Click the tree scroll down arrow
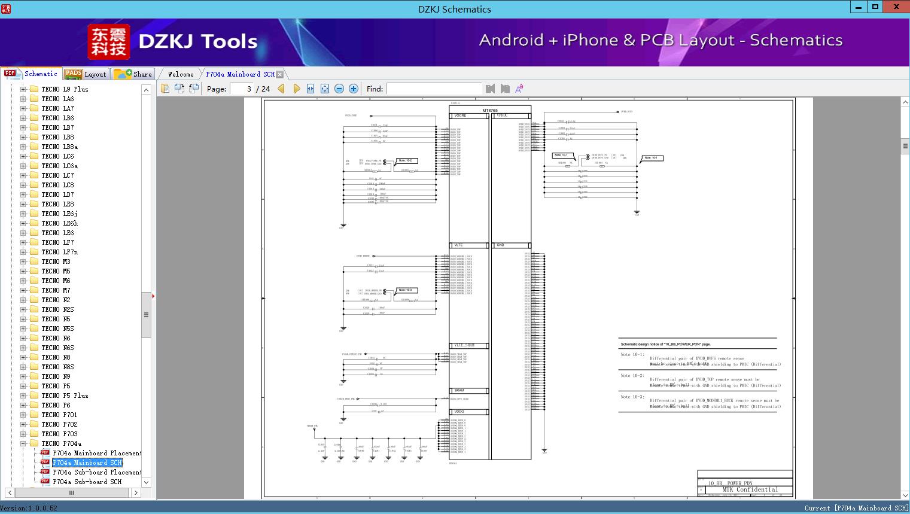The image size is (910, 514). coord(146,482)
